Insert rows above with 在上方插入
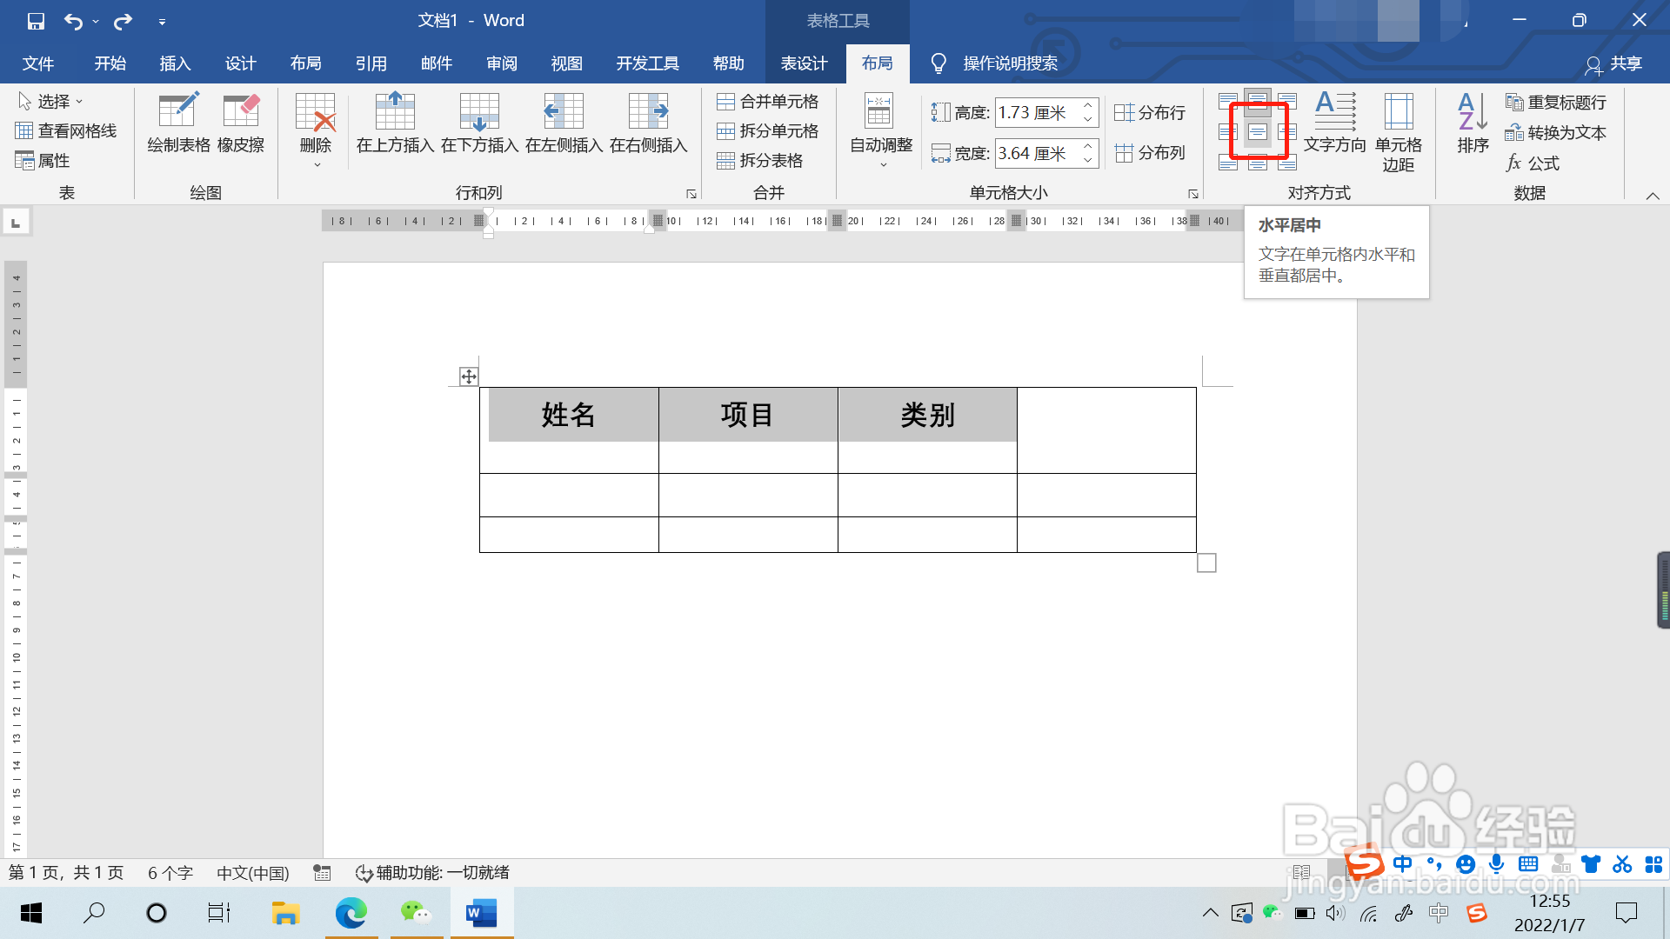This screenshot has width=1670, height=939. [x=395, y=124]
